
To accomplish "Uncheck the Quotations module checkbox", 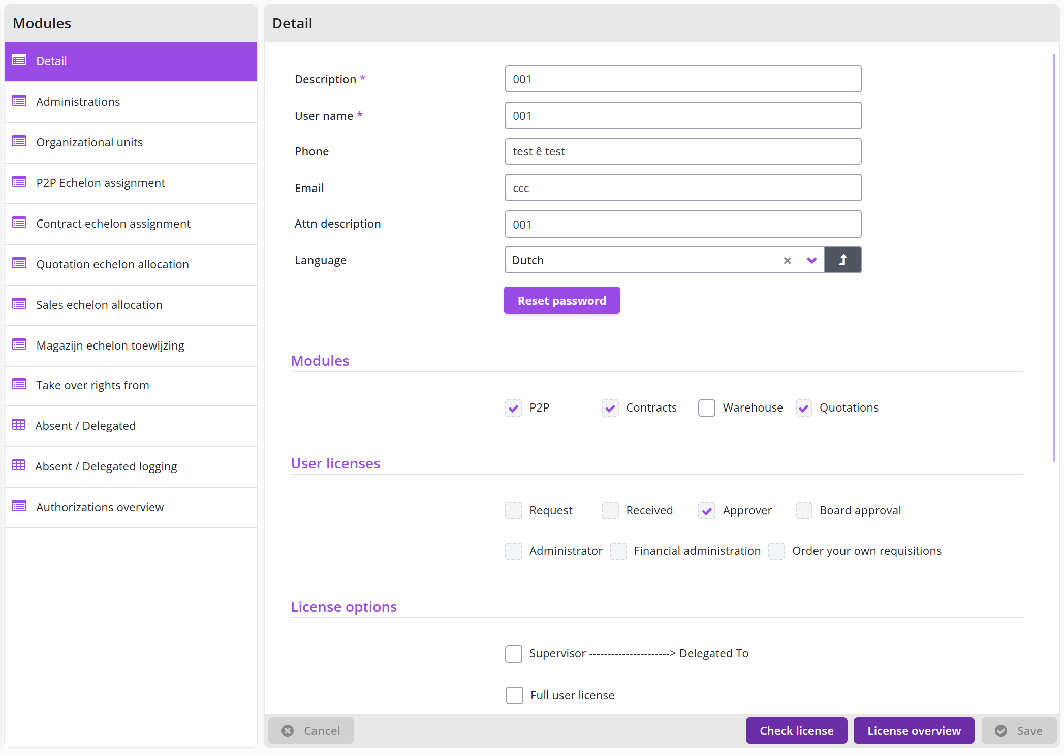I will pos(803,407).
